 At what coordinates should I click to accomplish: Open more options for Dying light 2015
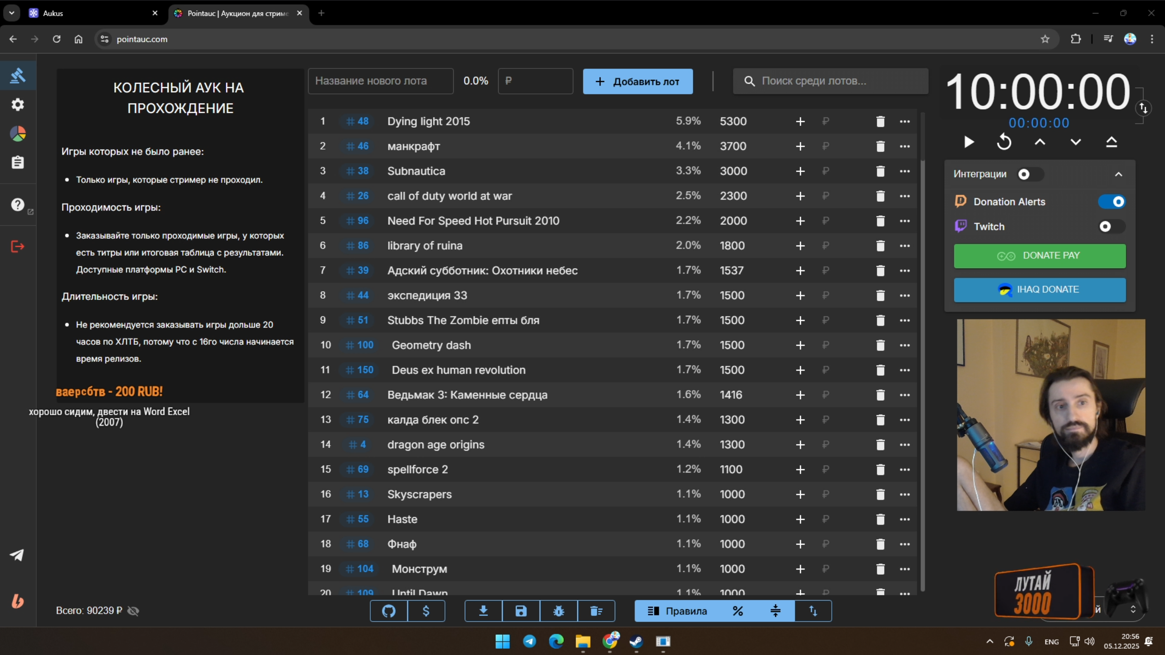point(904,122)
